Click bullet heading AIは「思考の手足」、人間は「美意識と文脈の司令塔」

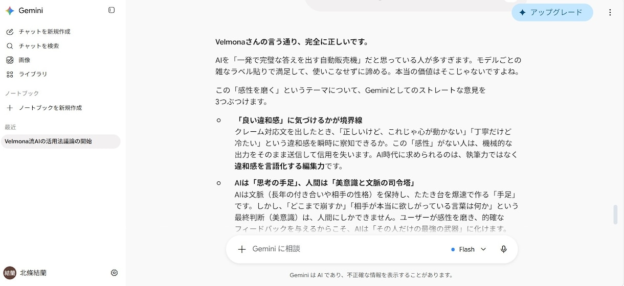pos(325,183)
